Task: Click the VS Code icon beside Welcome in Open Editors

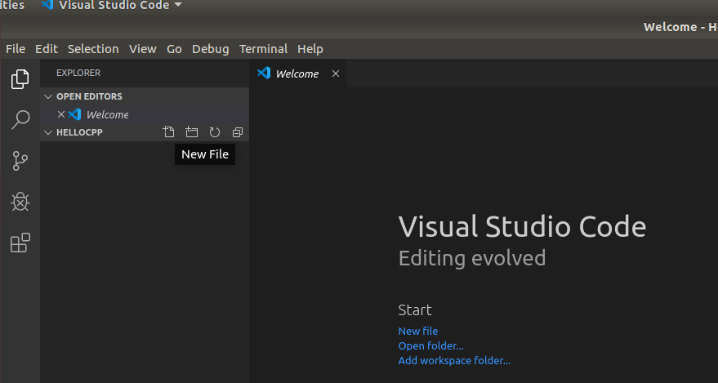Action: point(74,114)
